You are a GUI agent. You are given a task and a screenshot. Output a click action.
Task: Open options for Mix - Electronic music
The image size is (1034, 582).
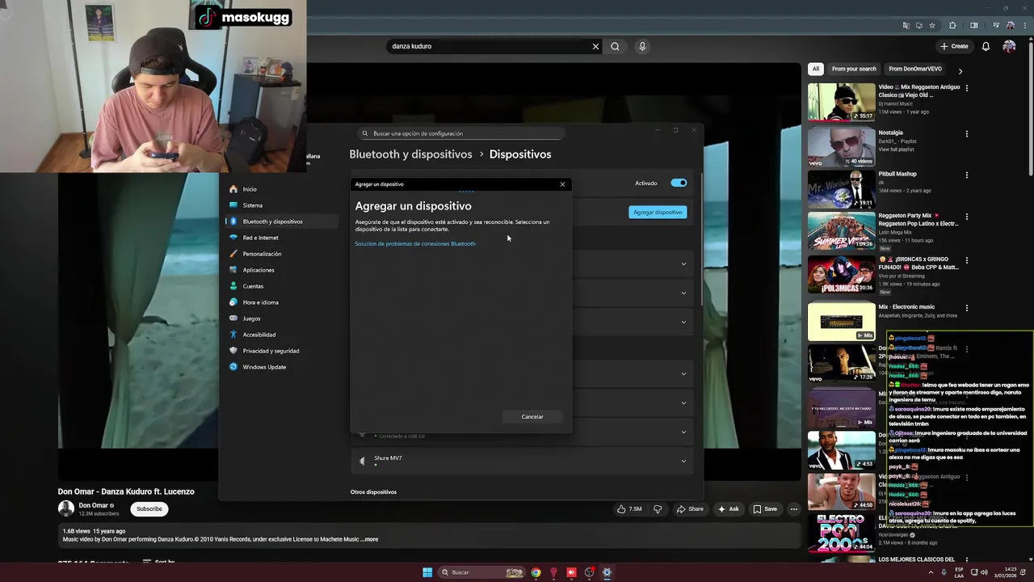point(967,309)
